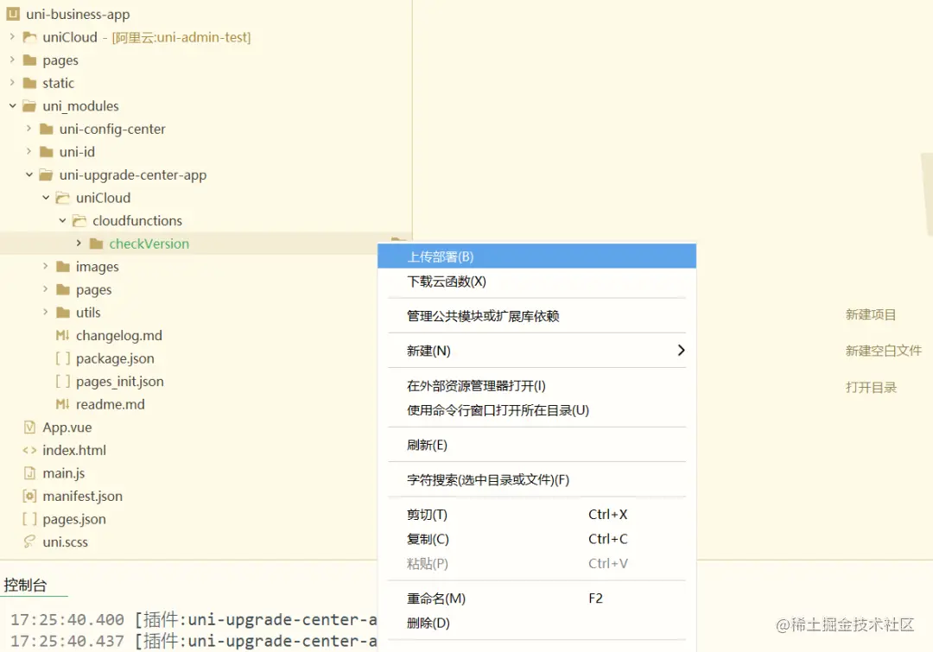Click the cloudfunctions folder icon
933x652 pixels.
[x=79, y=221]
